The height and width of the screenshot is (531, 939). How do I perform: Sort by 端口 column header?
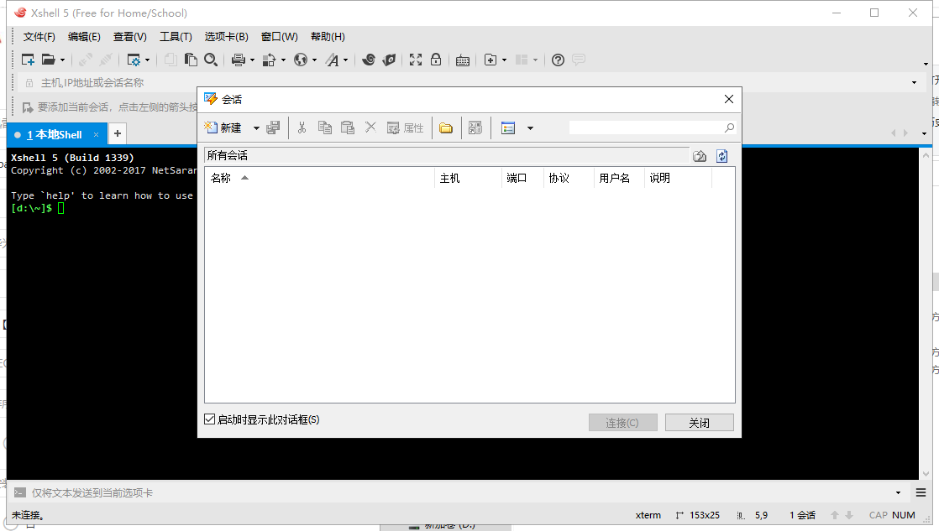[x=522, y=178]
